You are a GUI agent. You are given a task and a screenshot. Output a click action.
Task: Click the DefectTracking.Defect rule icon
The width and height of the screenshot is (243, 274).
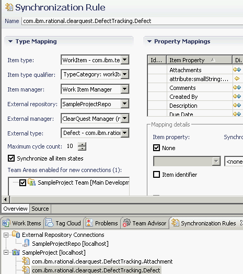(26, 270)
